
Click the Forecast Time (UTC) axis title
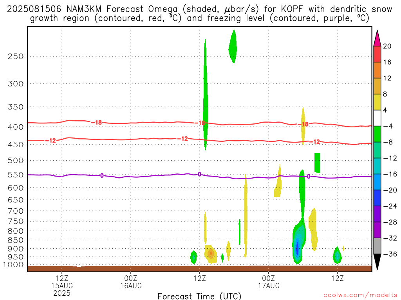tap(199, 296)
